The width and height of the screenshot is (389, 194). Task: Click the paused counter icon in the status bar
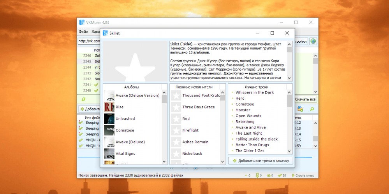pyautogui.click(x=269, y=175)
